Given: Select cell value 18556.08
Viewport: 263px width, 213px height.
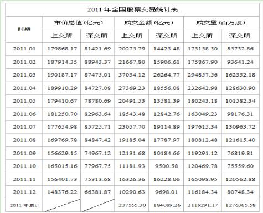Looking at the screenshot, I should click(x=167, y=88).
